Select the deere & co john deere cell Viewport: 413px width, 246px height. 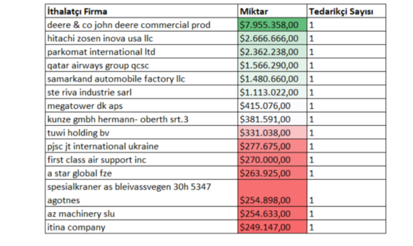140,25
